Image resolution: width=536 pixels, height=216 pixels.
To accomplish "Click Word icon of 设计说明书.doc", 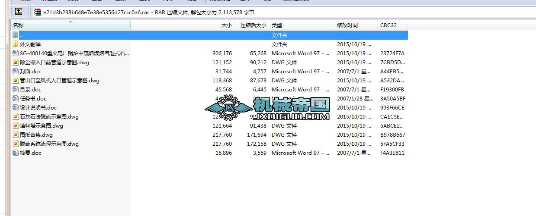I will (16, 107).
